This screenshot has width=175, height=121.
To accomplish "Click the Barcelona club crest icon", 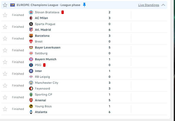I will (31, 36).
